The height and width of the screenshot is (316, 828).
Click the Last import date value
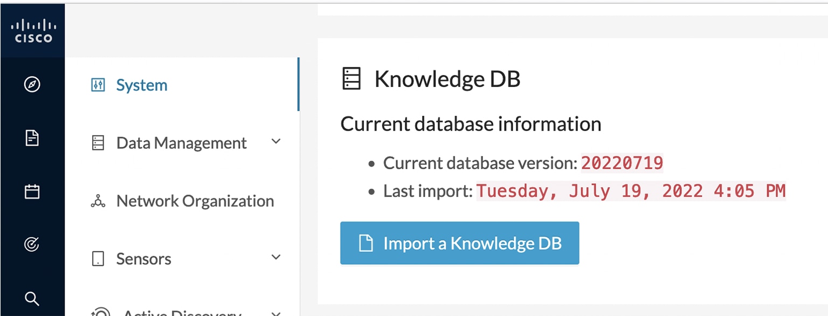click(x=631, y=191)
